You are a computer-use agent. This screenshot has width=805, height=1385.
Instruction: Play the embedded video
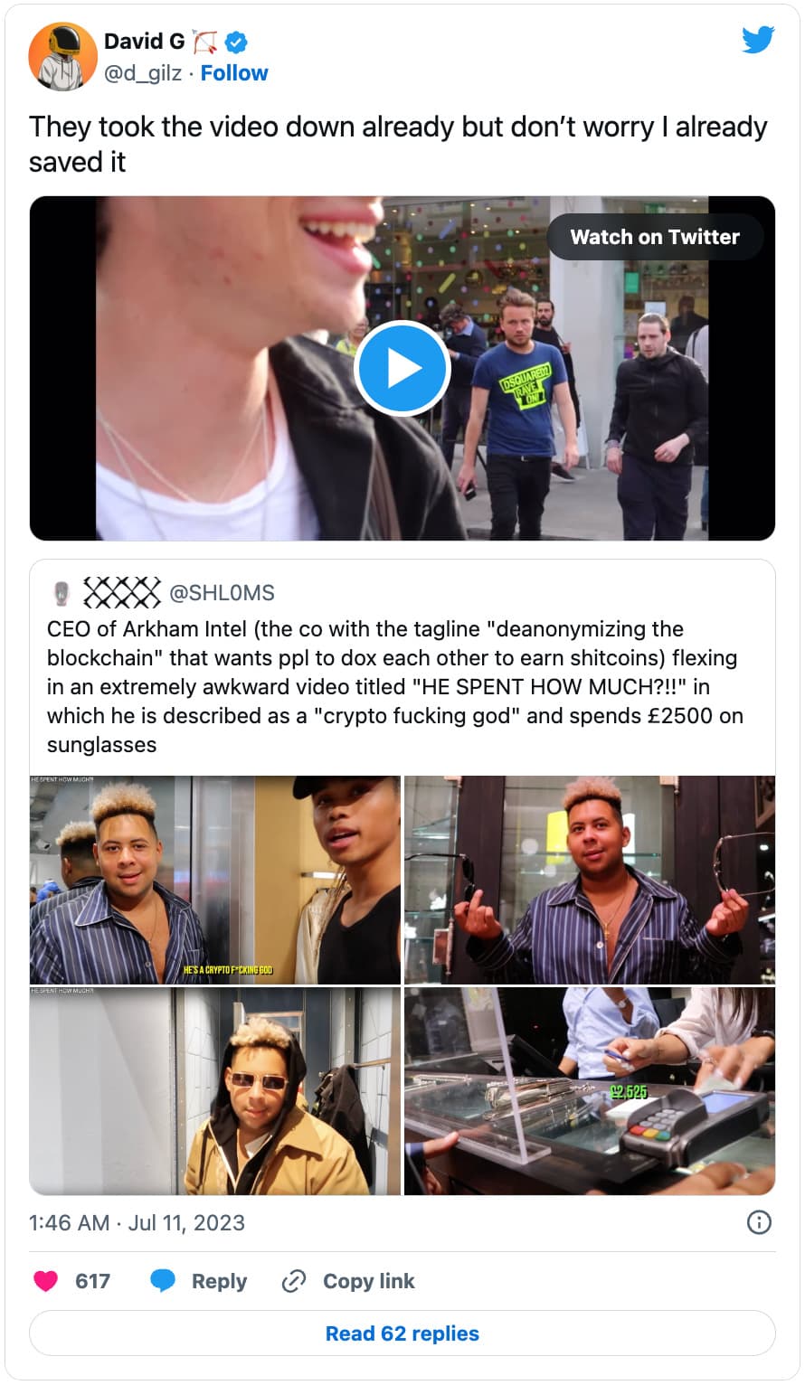pos(402,369)
